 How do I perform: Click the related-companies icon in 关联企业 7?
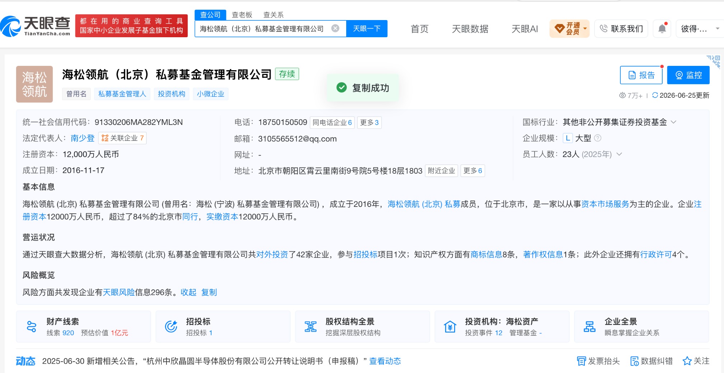click(105, 138)
